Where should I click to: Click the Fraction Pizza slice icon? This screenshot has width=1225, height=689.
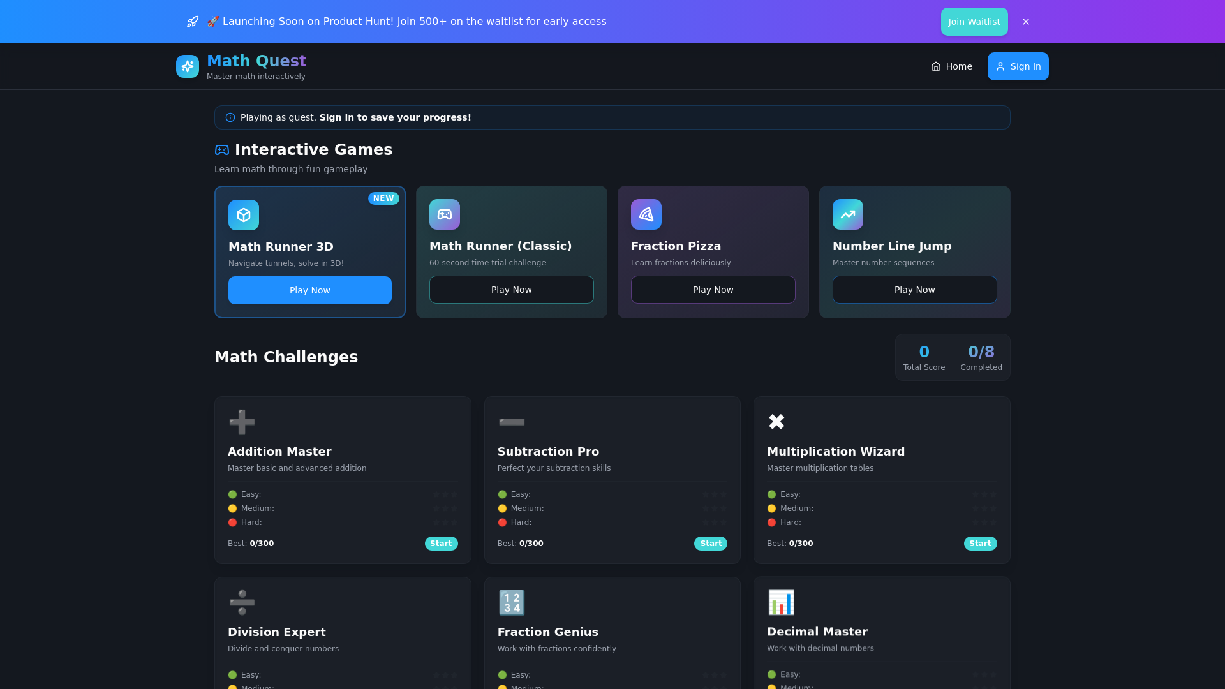[x=646, y=214]
